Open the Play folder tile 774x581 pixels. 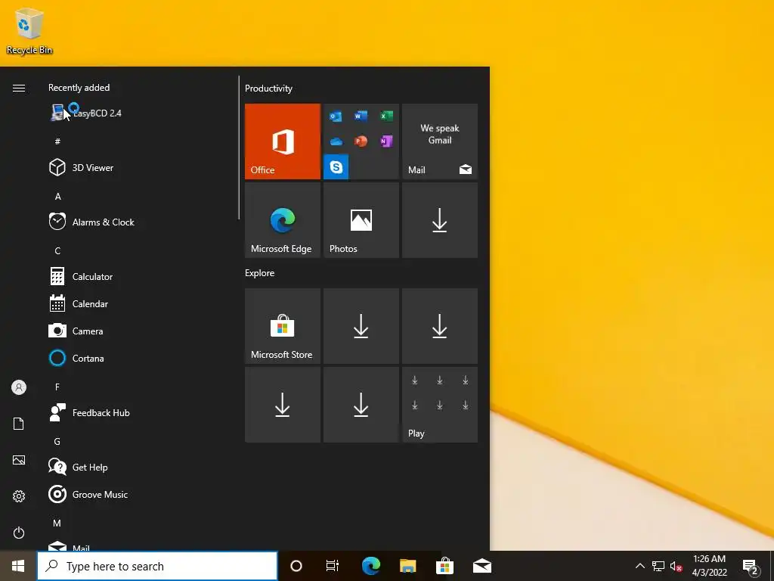click(x=440, y=405)
